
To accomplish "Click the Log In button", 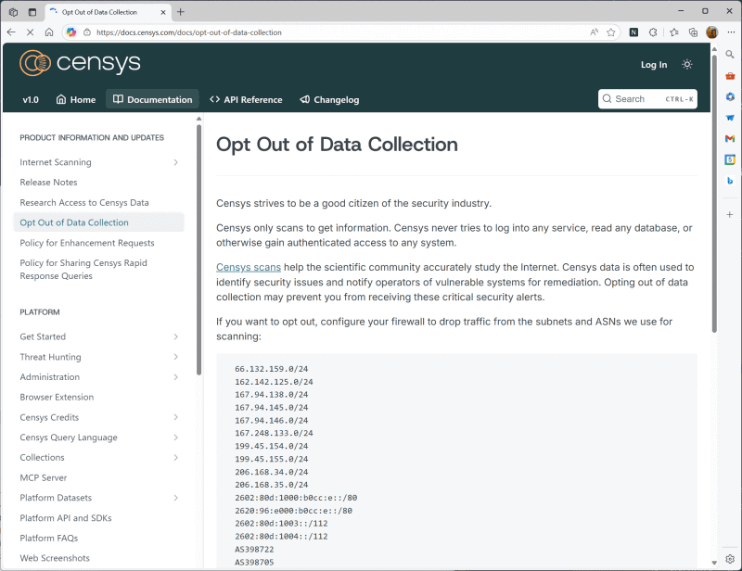I will 654,65.
